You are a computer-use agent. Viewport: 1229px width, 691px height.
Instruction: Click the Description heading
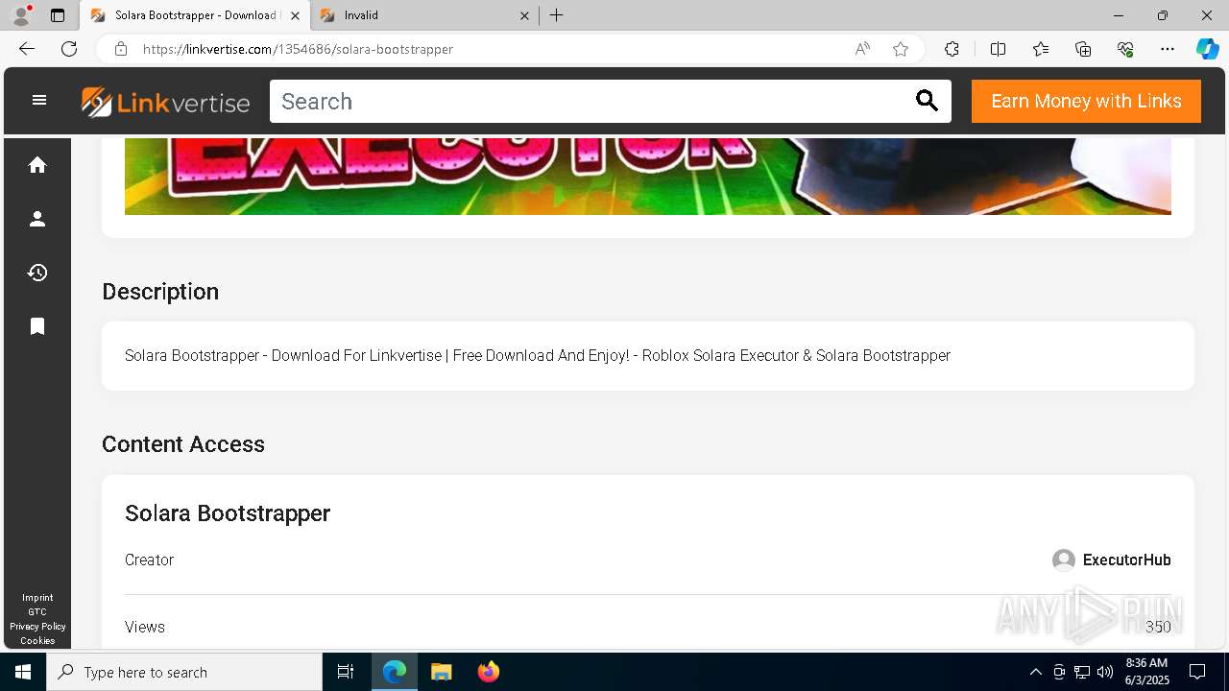point(160,292)
